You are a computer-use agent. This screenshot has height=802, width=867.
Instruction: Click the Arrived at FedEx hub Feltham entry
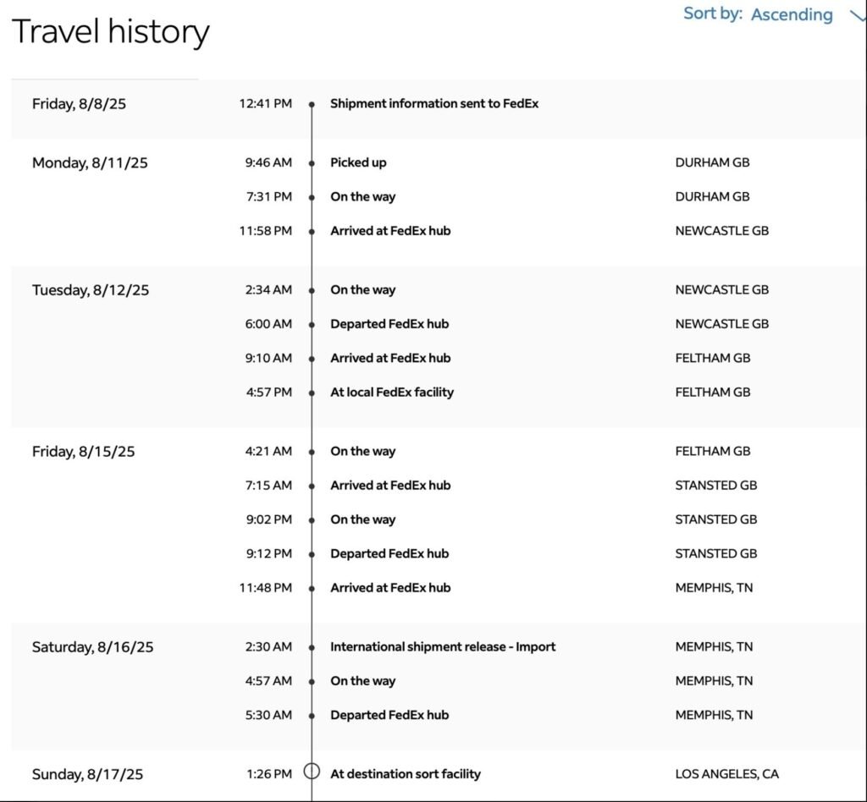(x=390, y=358)
